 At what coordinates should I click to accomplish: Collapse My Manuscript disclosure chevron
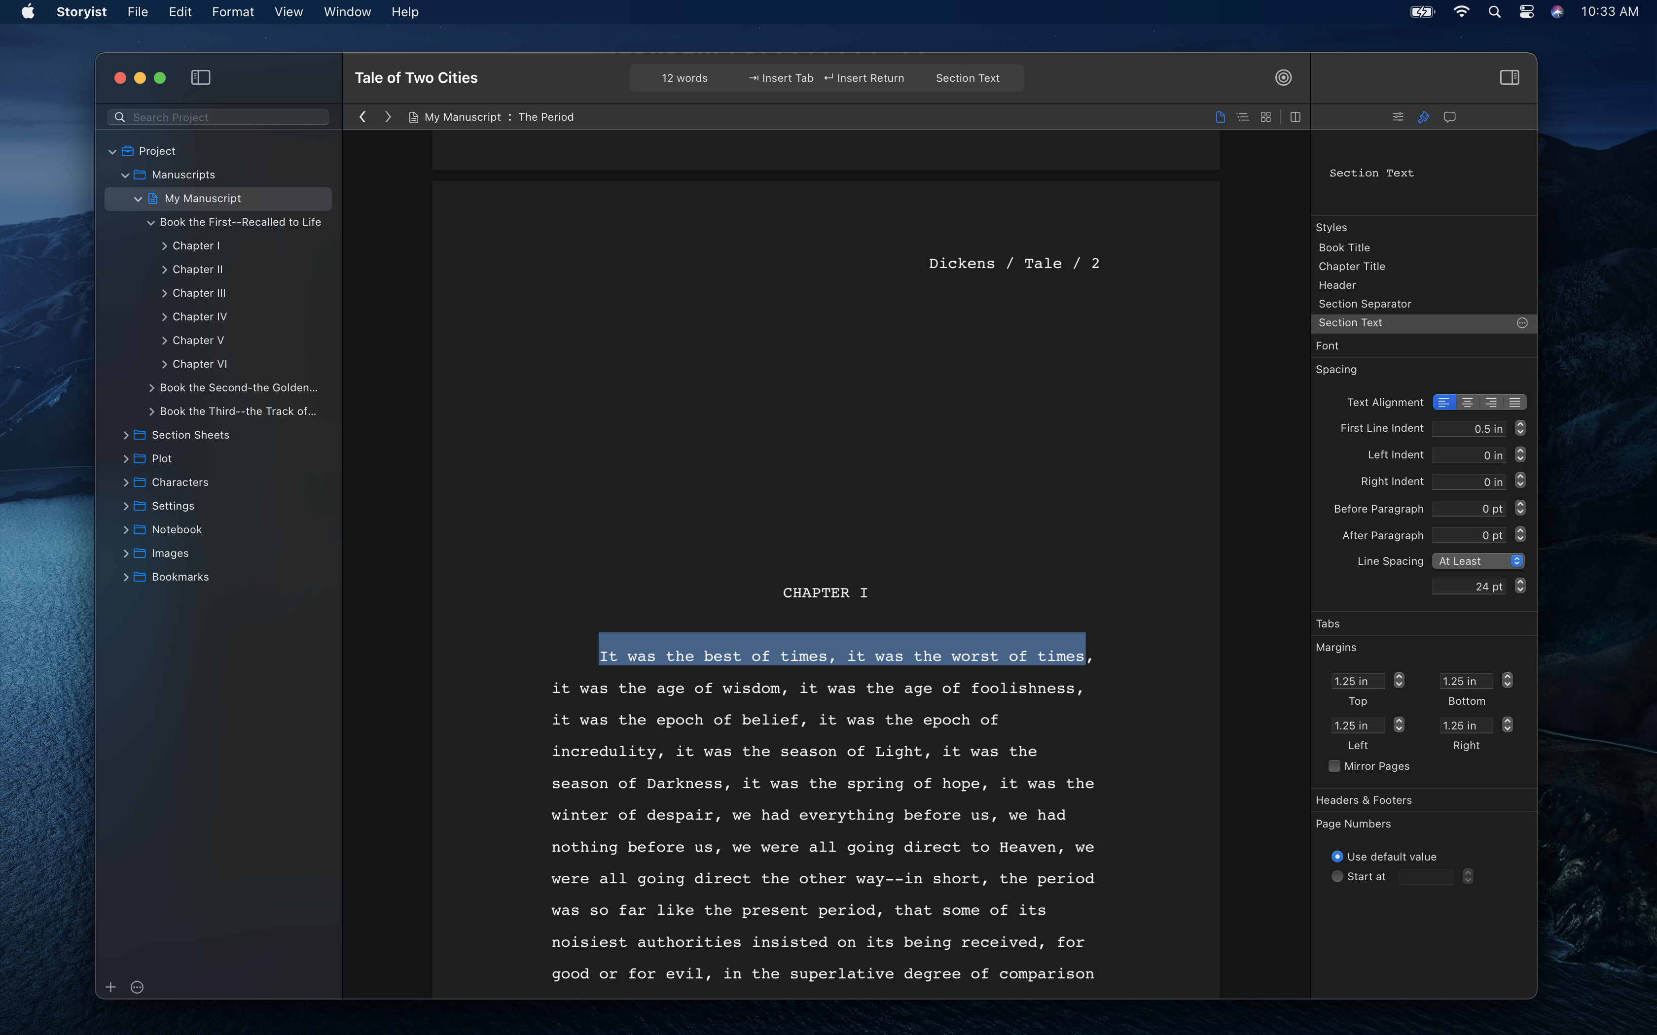point(138,199)
